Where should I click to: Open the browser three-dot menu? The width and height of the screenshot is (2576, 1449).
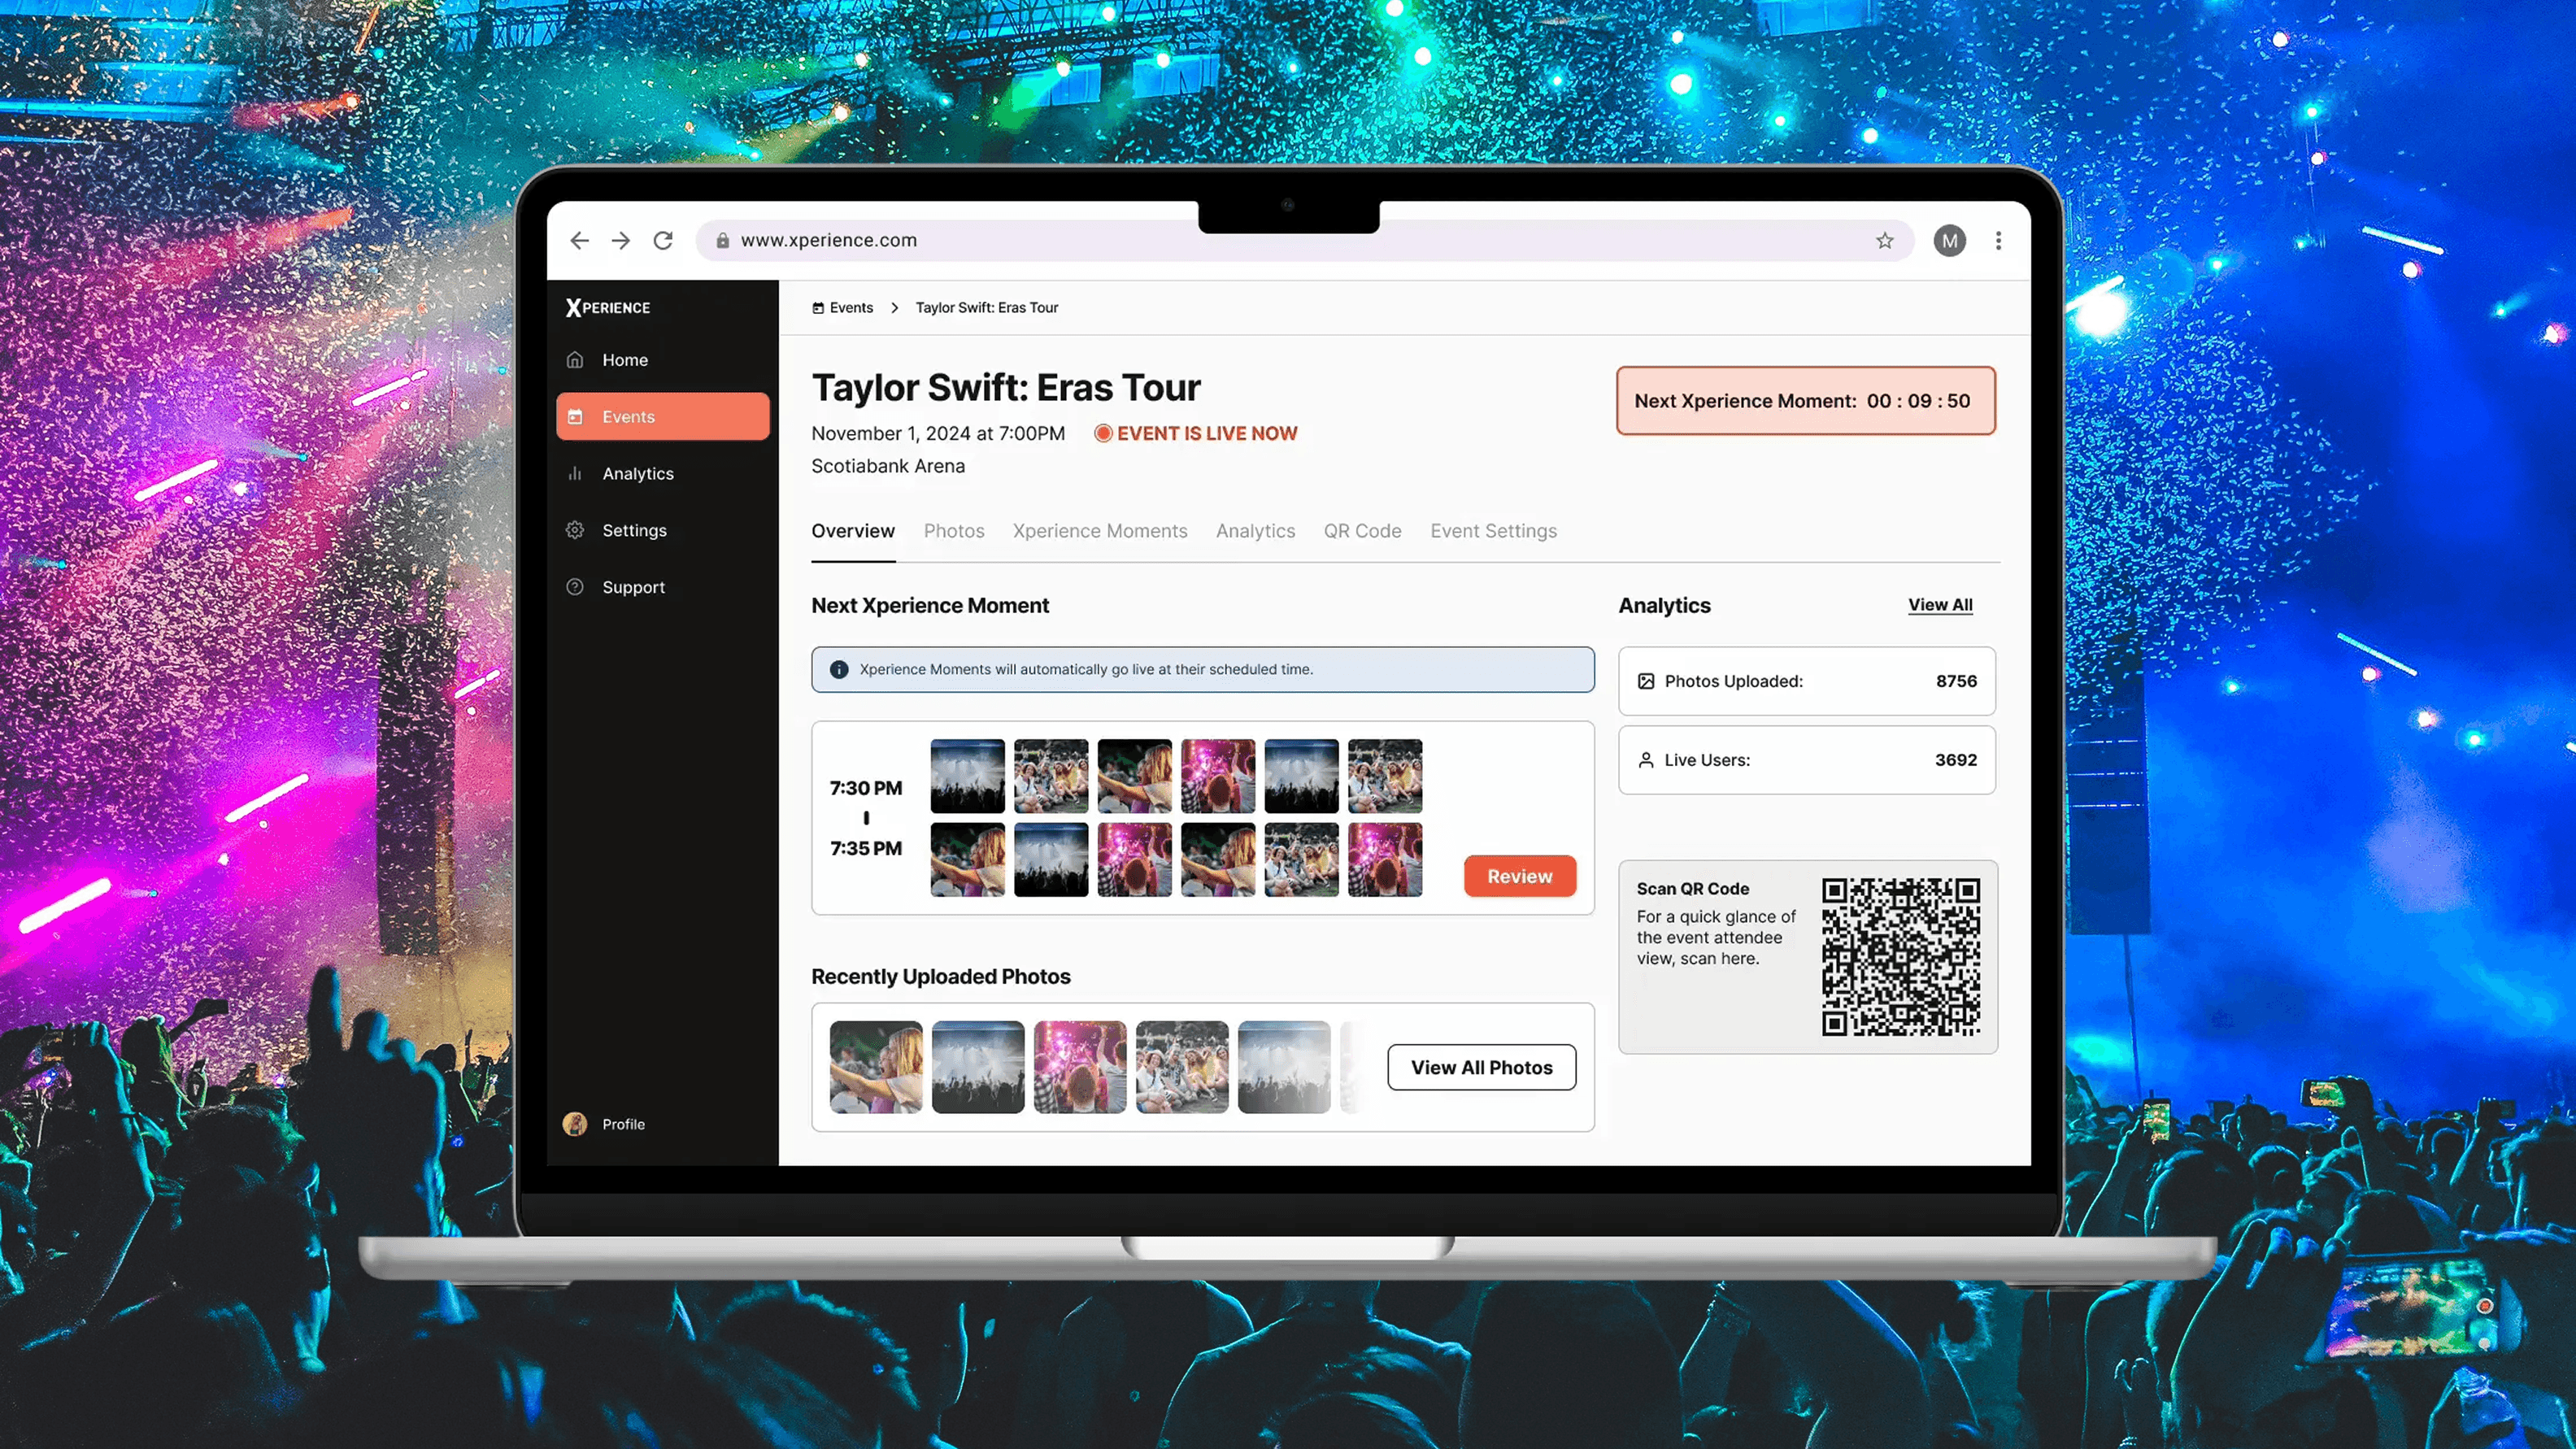click(x=1998, y=240)
